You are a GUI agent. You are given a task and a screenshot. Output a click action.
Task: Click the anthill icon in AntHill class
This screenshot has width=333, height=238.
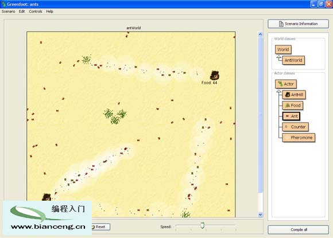click(x=287, y=95)
